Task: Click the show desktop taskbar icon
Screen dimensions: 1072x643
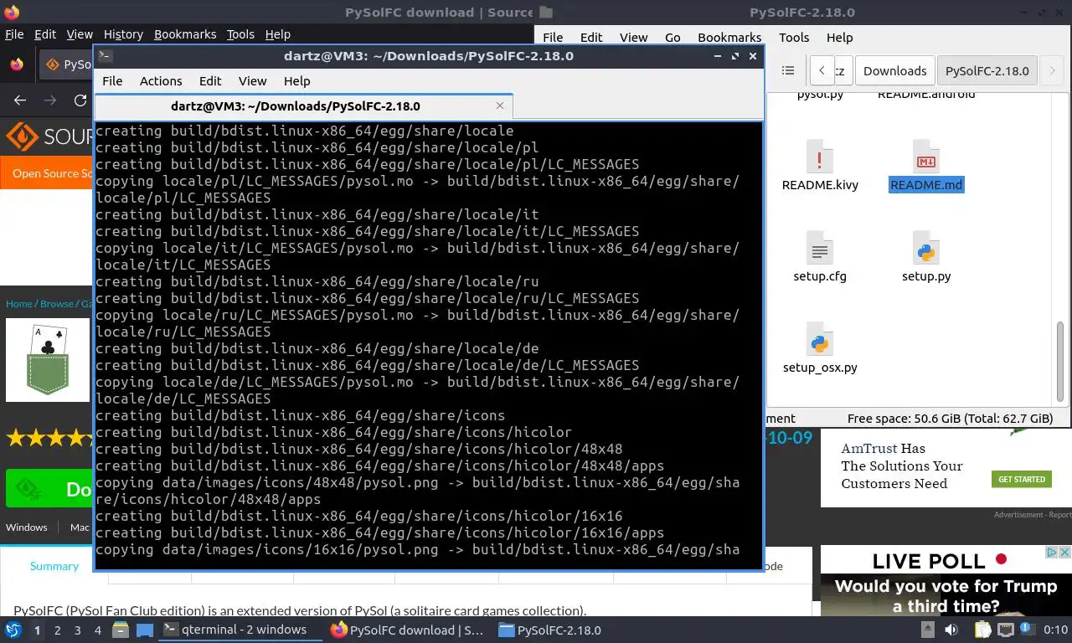Action: (x=145, y=630)
